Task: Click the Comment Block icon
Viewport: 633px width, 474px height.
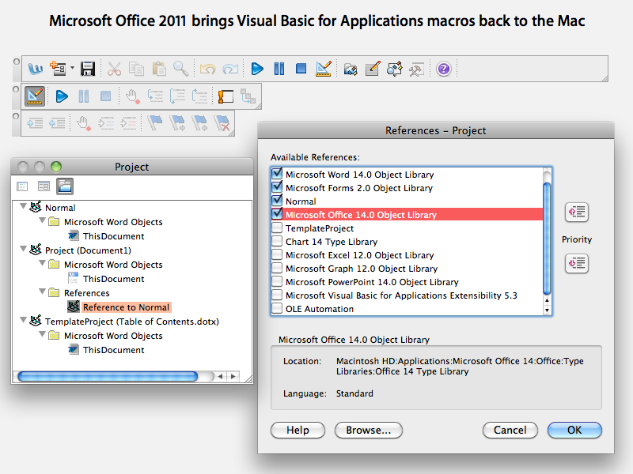Action: pos(106,122)
